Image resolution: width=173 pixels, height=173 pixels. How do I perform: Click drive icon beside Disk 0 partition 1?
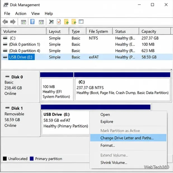5,44
